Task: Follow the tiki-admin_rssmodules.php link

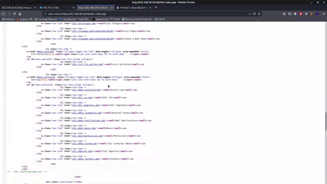Action: pos(87,113)
